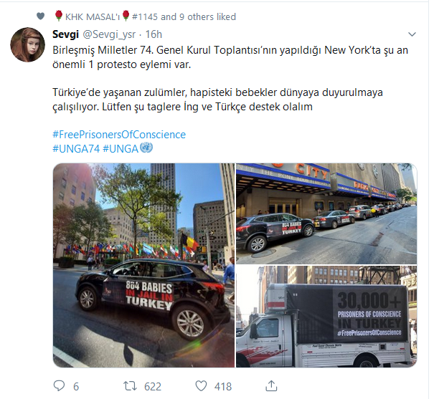View the 804 Babies car photo
434x399 pixels.
pyautogui.click(x=143, y=265)
